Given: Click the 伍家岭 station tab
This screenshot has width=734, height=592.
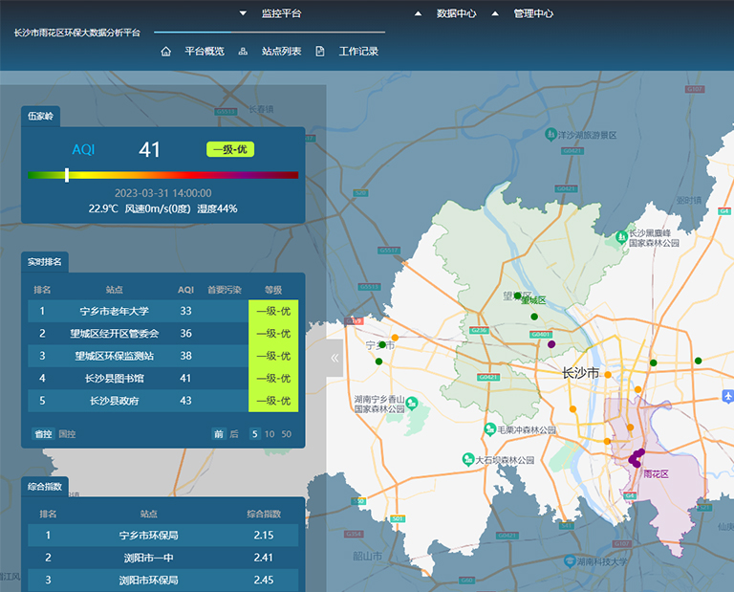Looking at the screenshot, I should tap(40, 116).
